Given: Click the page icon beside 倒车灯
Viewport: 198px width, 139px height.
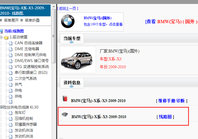Looking at the screenshot, I should [x=11, y=113].
